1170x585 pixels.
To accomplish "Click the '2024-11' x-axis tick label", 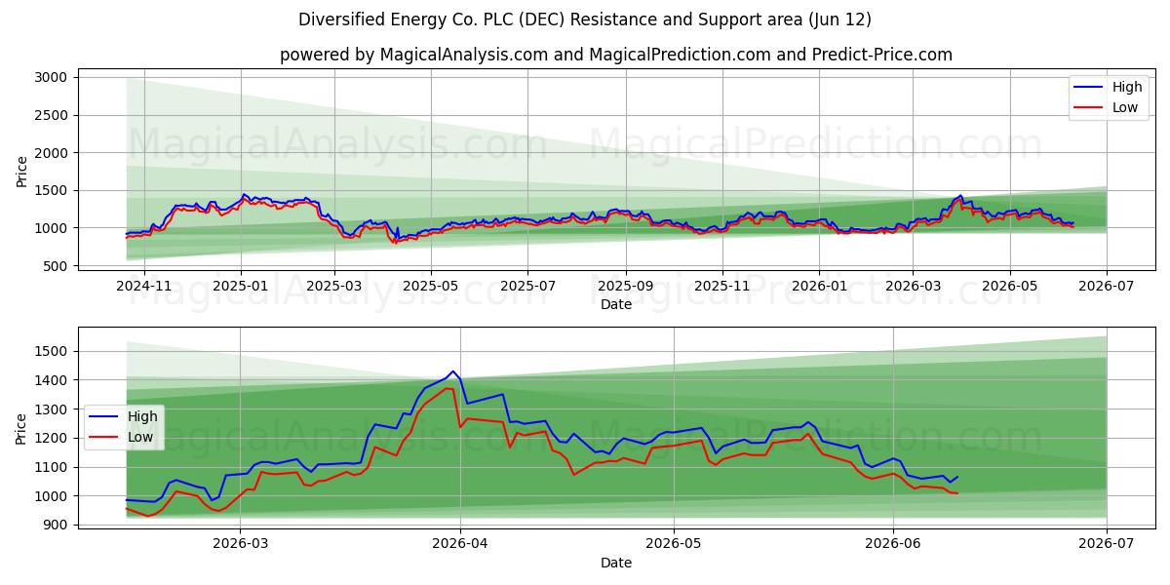I will point(144,287).
